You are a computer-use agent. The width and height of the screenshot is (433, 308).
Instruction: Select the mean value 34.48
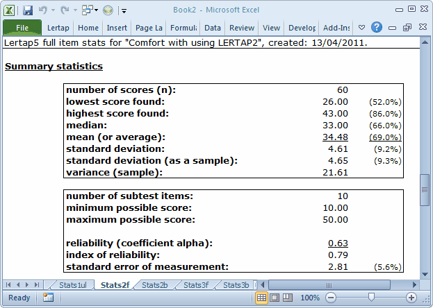tap(335, 137)
